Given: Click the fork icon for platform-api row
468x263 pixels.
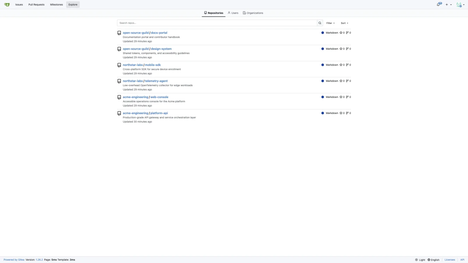Looking at the screenshot, I should point(347,113).
